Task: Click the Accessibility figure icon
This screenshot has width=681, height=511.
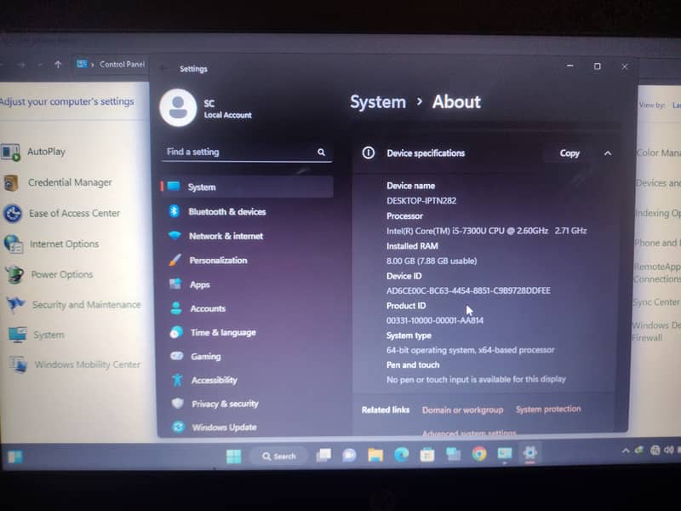Action: (177, 380)
